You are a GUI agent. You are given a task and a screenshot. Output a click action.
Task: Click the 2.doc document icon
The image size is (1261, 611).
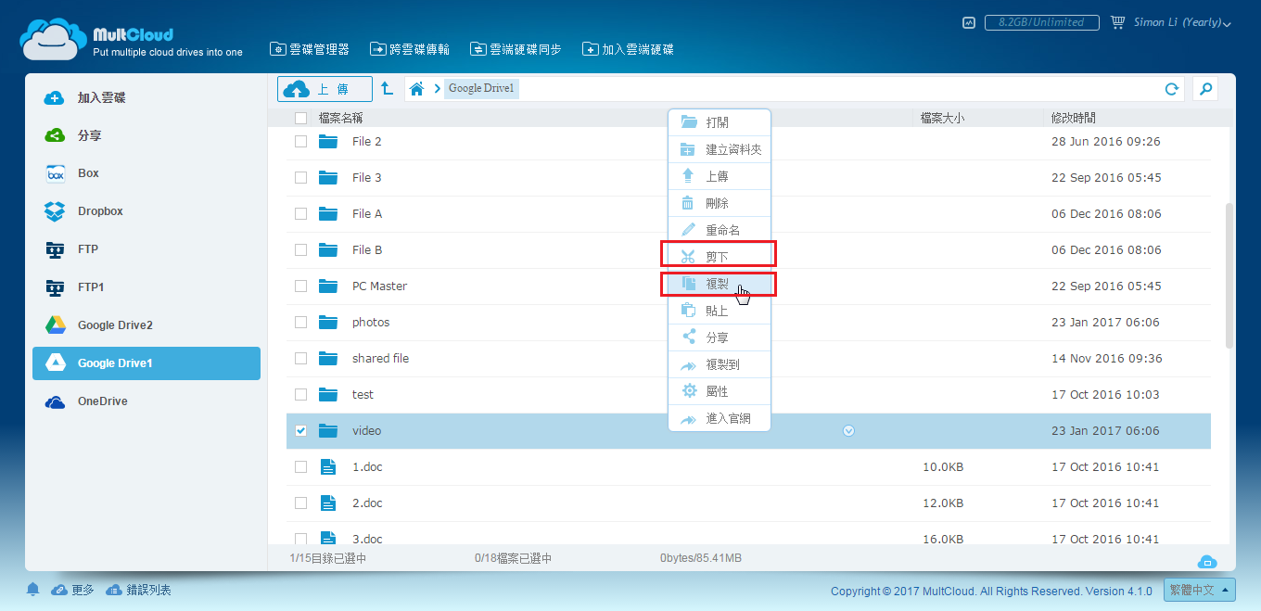click(x=328, y=503)
